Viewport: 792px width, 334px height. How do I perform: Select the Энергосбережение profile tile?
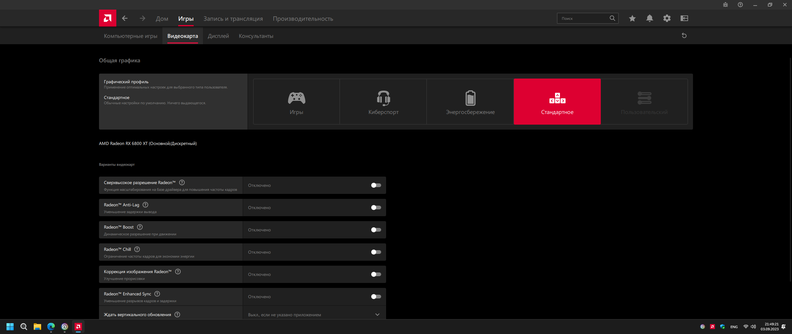(x=470, y=101)
